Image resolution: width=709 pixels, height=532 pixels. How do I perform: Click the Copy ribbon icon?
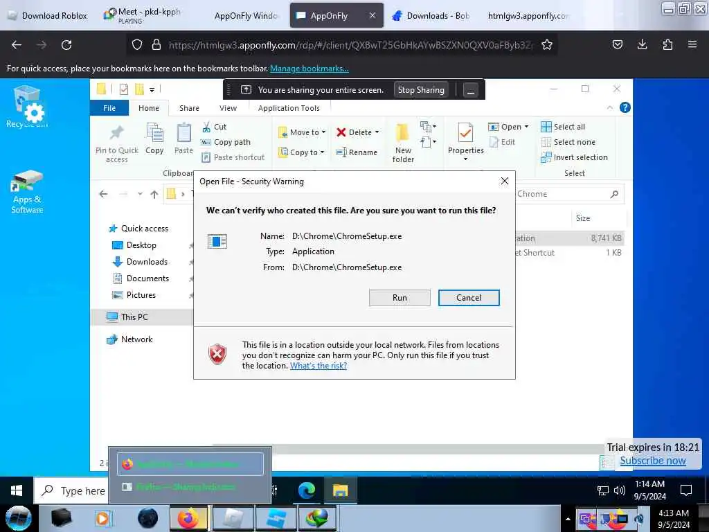pyautogui.click(x=154, y=133)
